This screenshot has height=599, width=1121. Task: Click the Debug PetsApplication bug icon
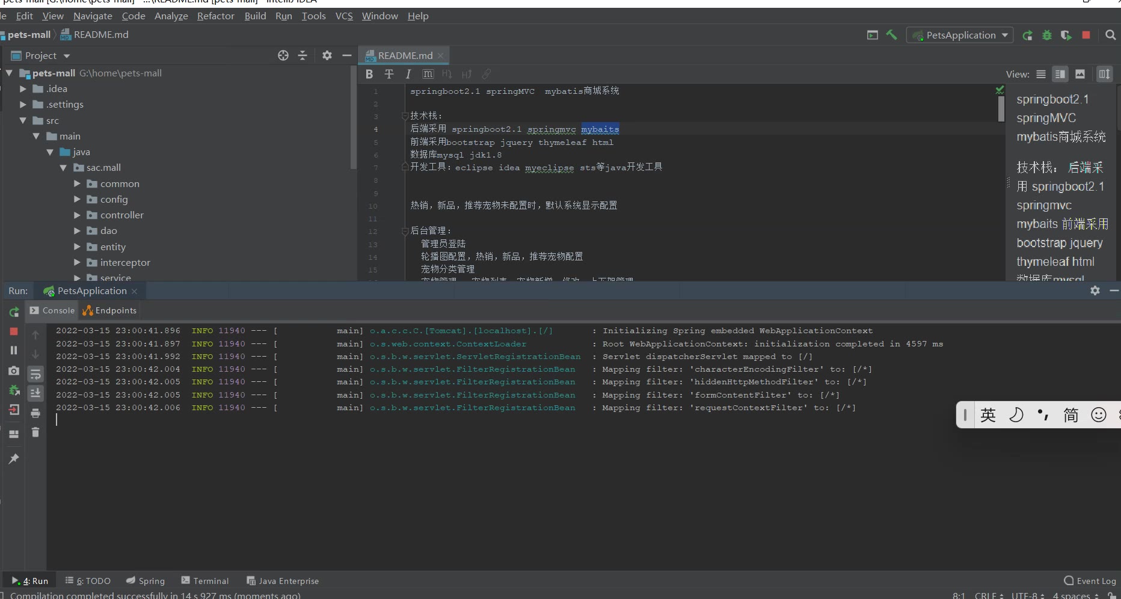click(1047, 35)
